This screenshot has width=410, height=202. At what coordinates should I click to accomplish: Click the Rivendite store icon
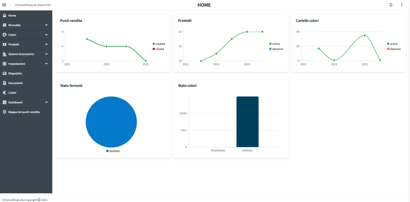[4, 25]
